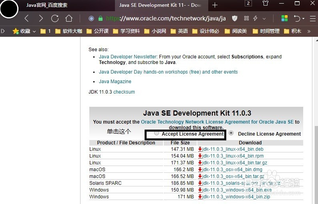Download jdk-11.0.3_windows-x64_bin.exe
This screenshot has height=204, width=318.
(x=237, y=190)
